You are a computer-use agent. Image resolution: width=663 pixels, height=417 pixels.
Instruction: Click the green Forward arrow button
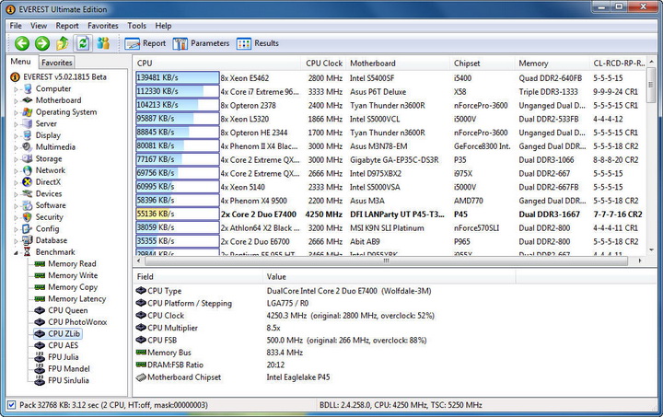coord(41,43)
